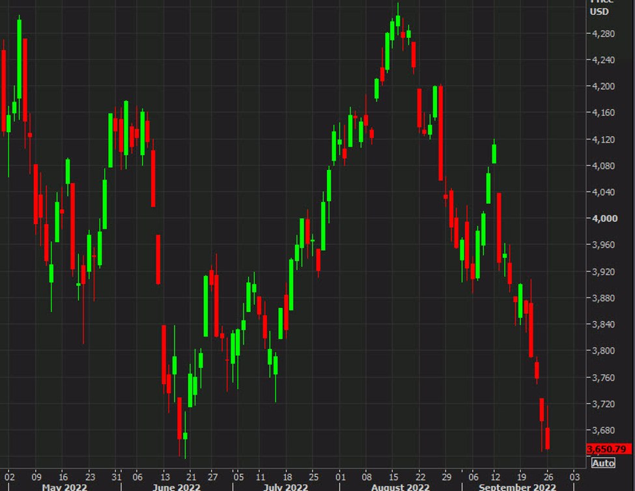Click the 4,000 price axis label

603,218
